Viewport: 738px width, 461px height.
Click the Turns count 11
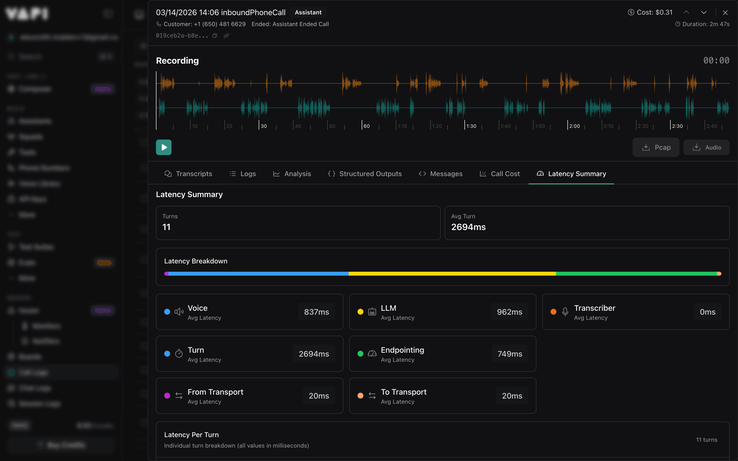coord(166,227)
